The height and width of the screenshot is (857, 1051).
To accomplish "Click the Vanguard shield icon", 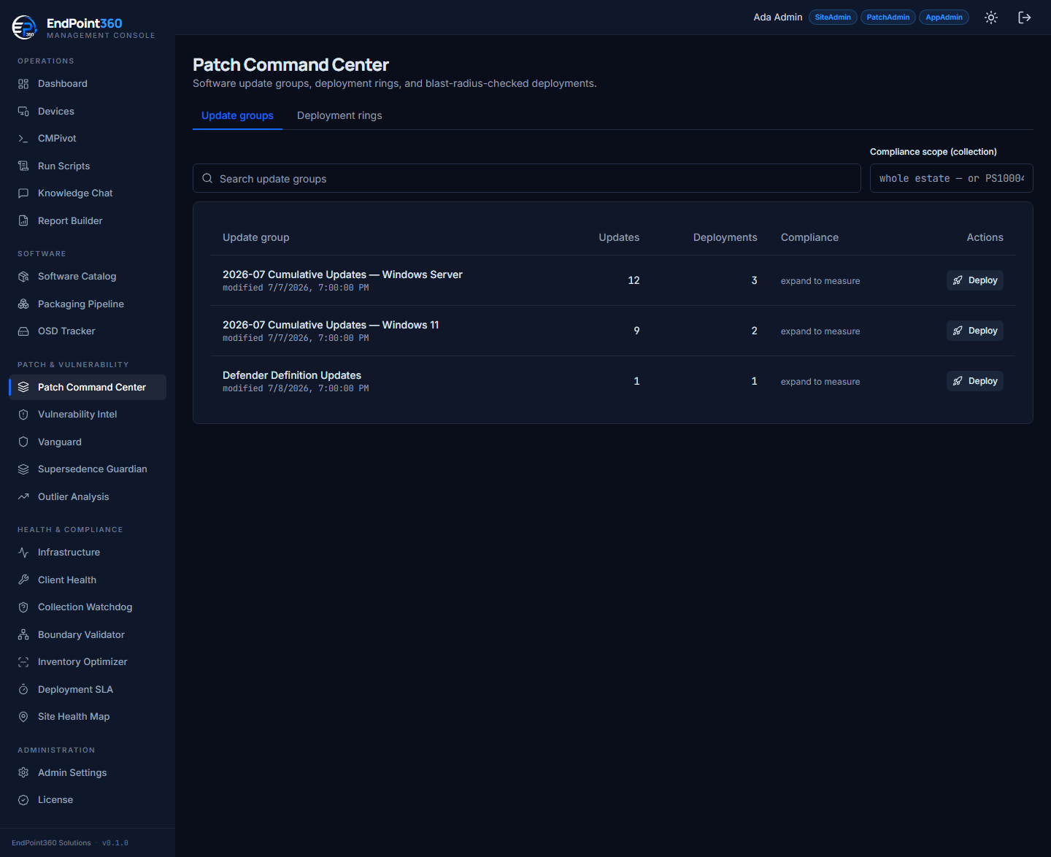I will point(23,442).
